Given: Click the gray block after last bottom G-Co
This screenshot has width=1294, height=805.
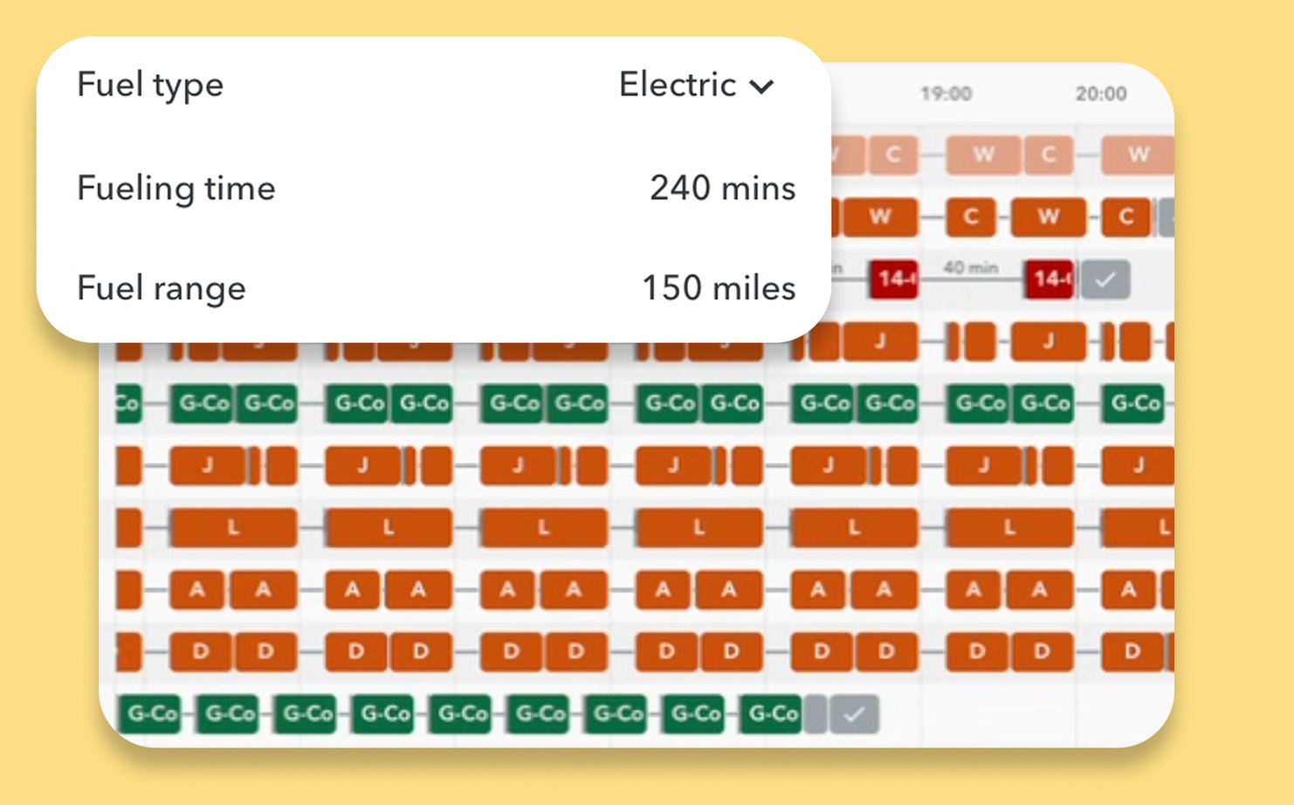Looking at the screenshot, I should click(814, 714).
